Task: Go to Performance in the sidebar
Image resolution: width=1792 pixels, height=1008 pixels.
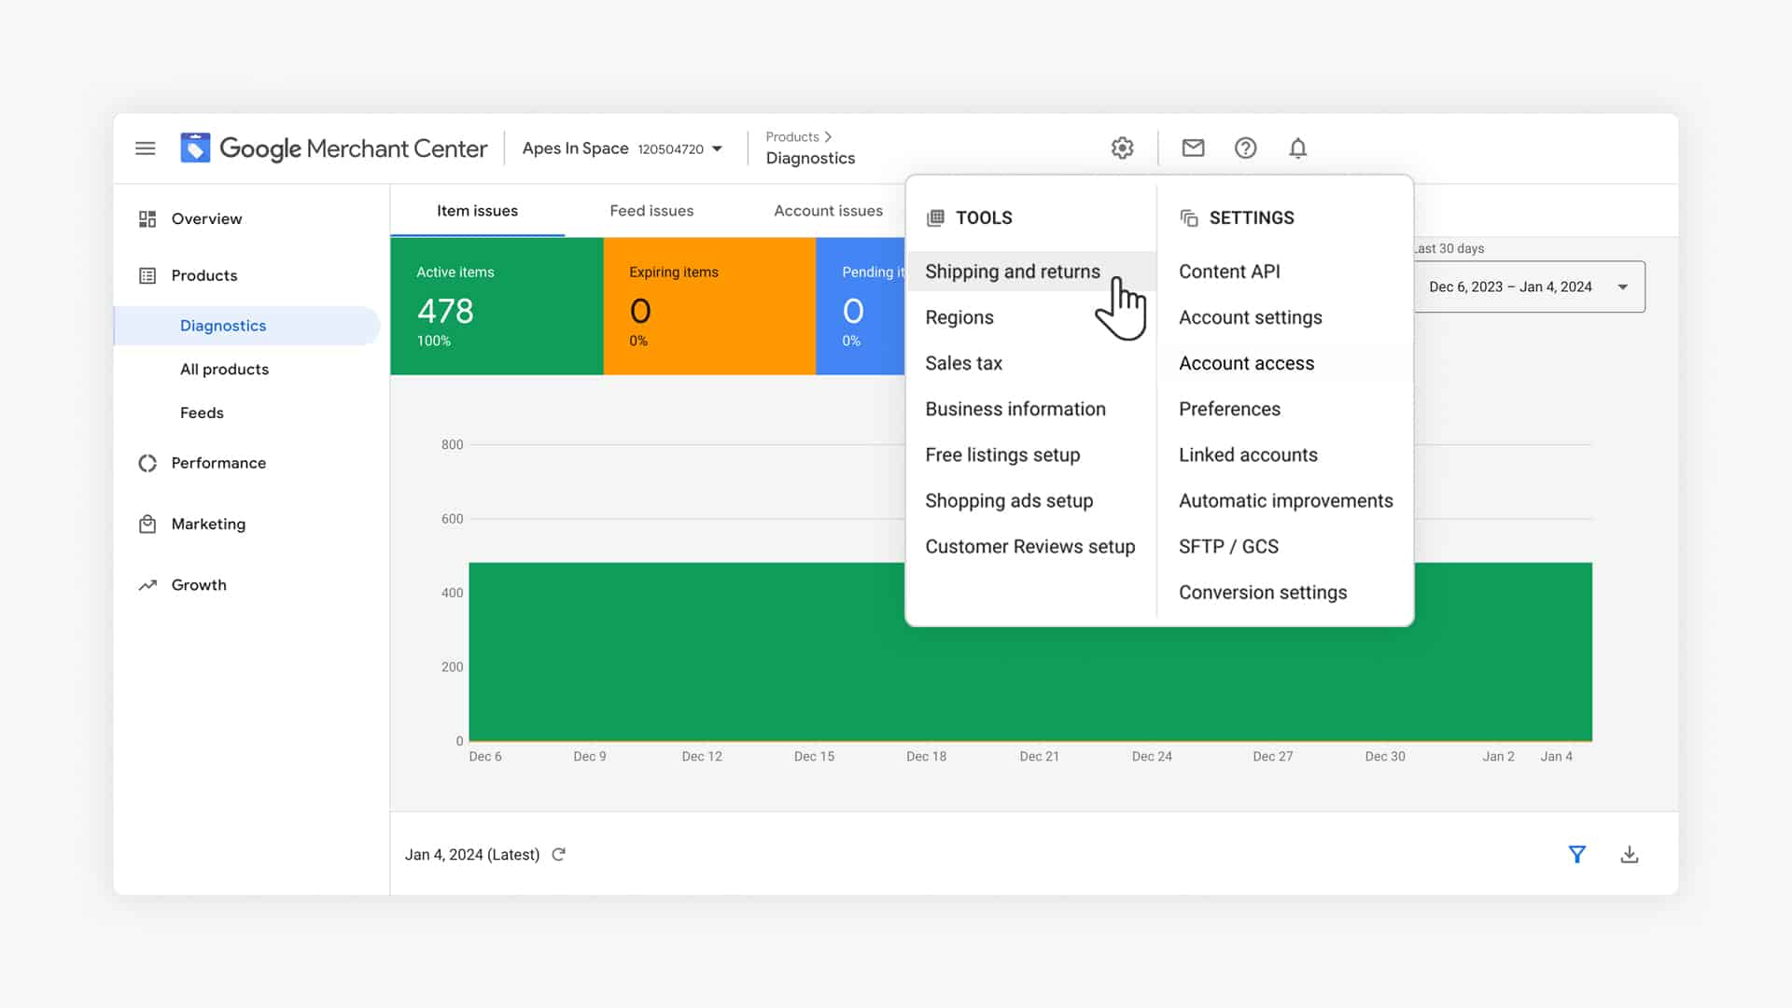Action: click(x=218, y=463)
